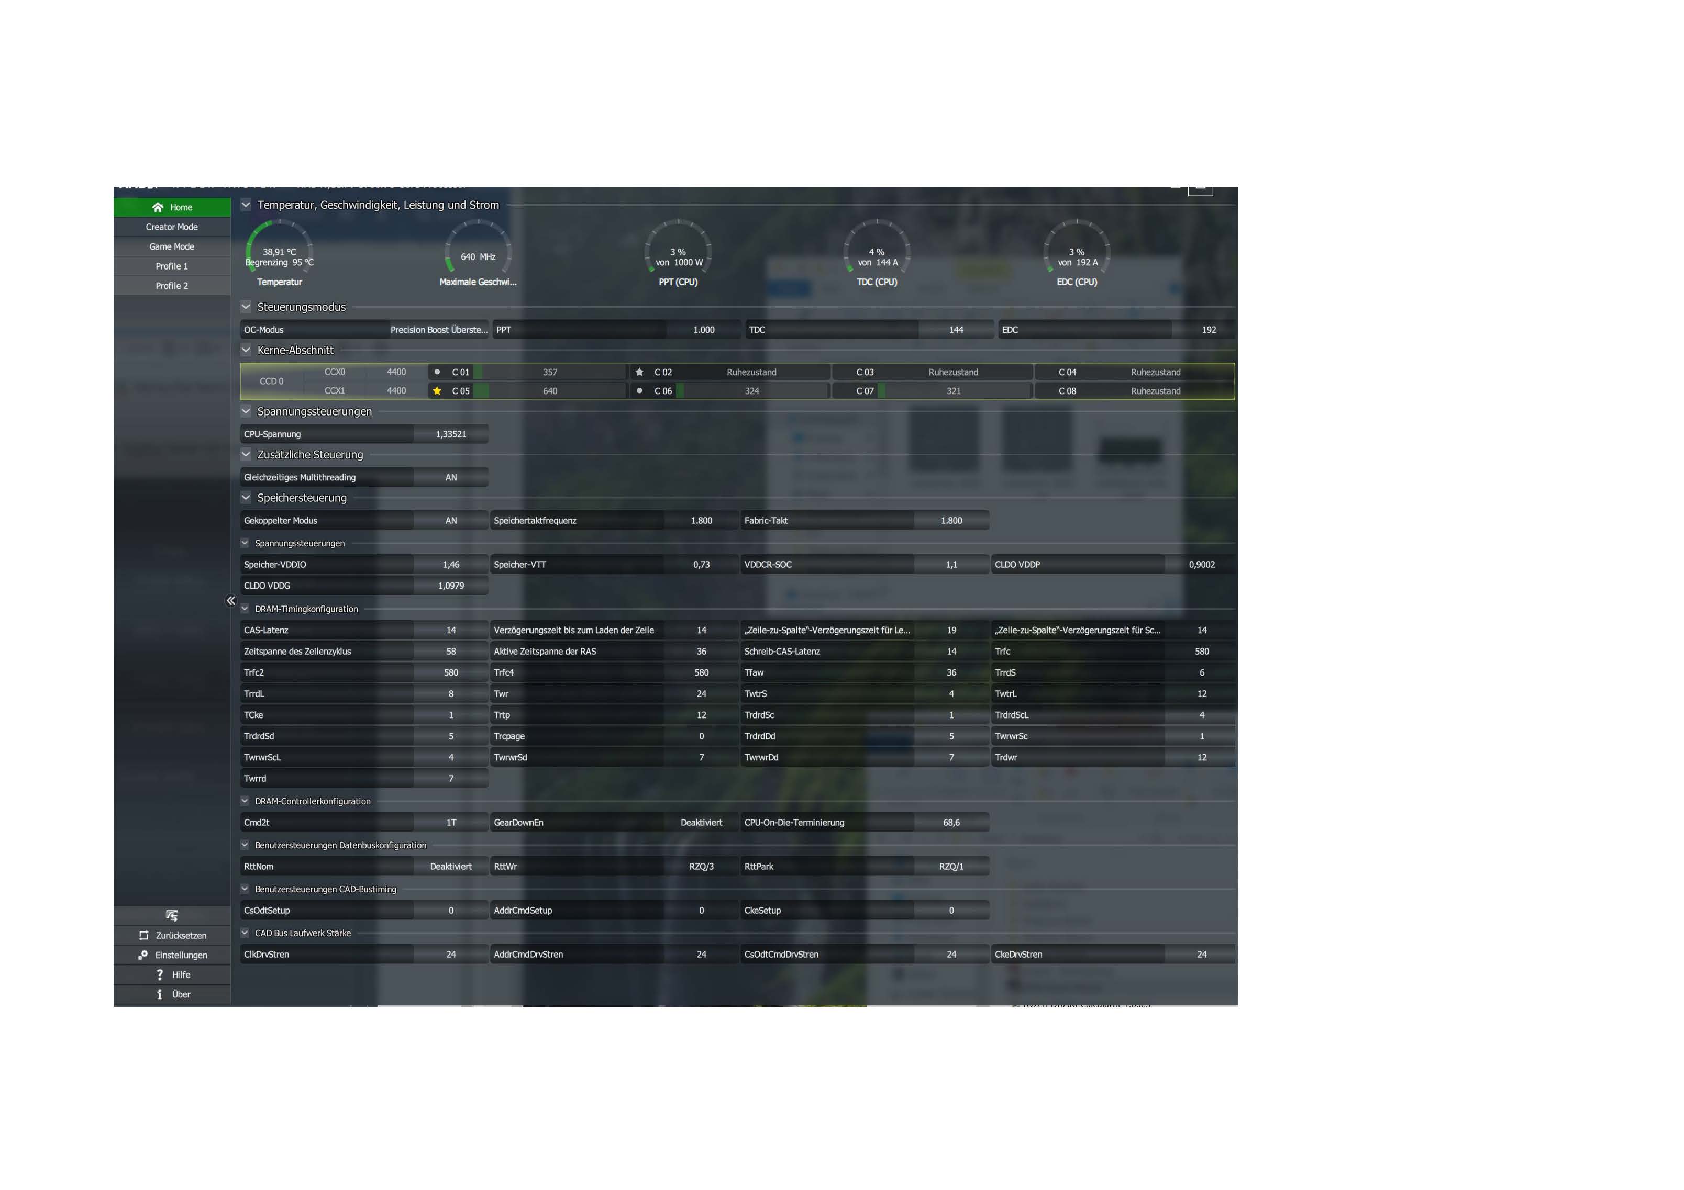Toggle GearDownEn Deaktiviert setting
The width and height of the screenshot is (1684, 1190).
[701, 823]
